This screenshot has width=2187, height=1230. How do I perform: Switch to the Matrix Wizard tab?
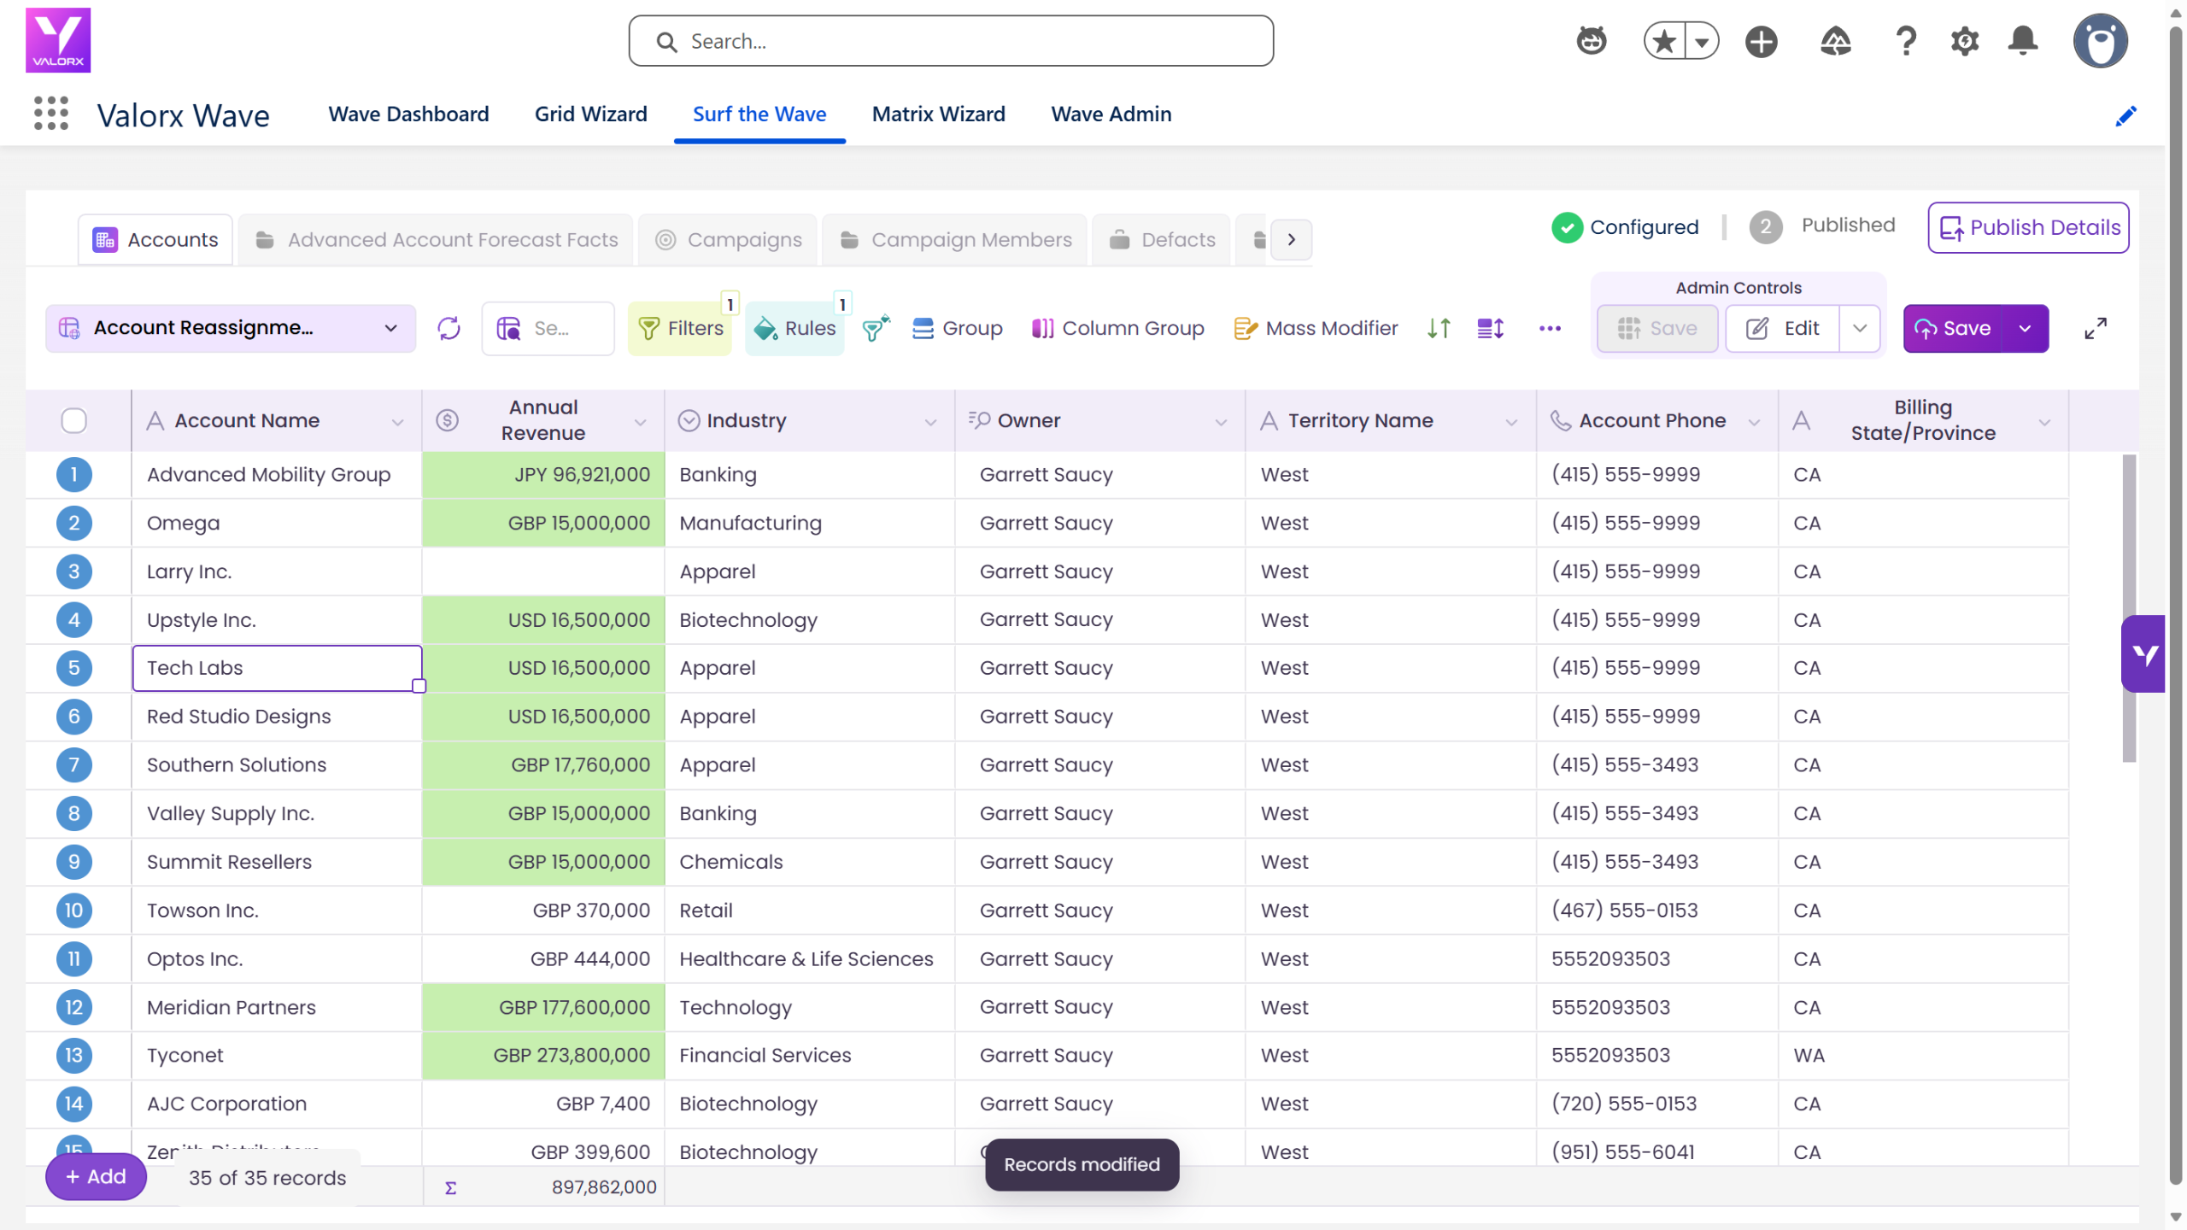[x=938, y=114]
